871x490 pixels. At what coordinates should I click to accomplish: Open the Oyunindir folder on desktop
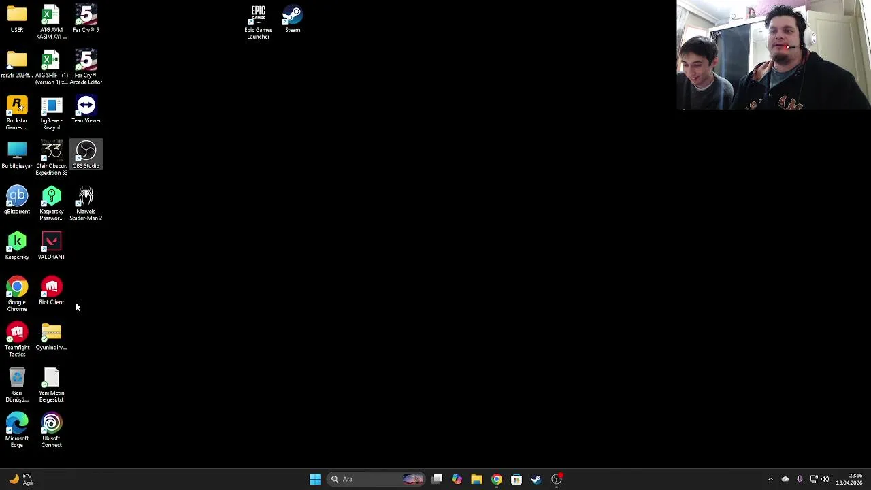click(x=51, y=337)
